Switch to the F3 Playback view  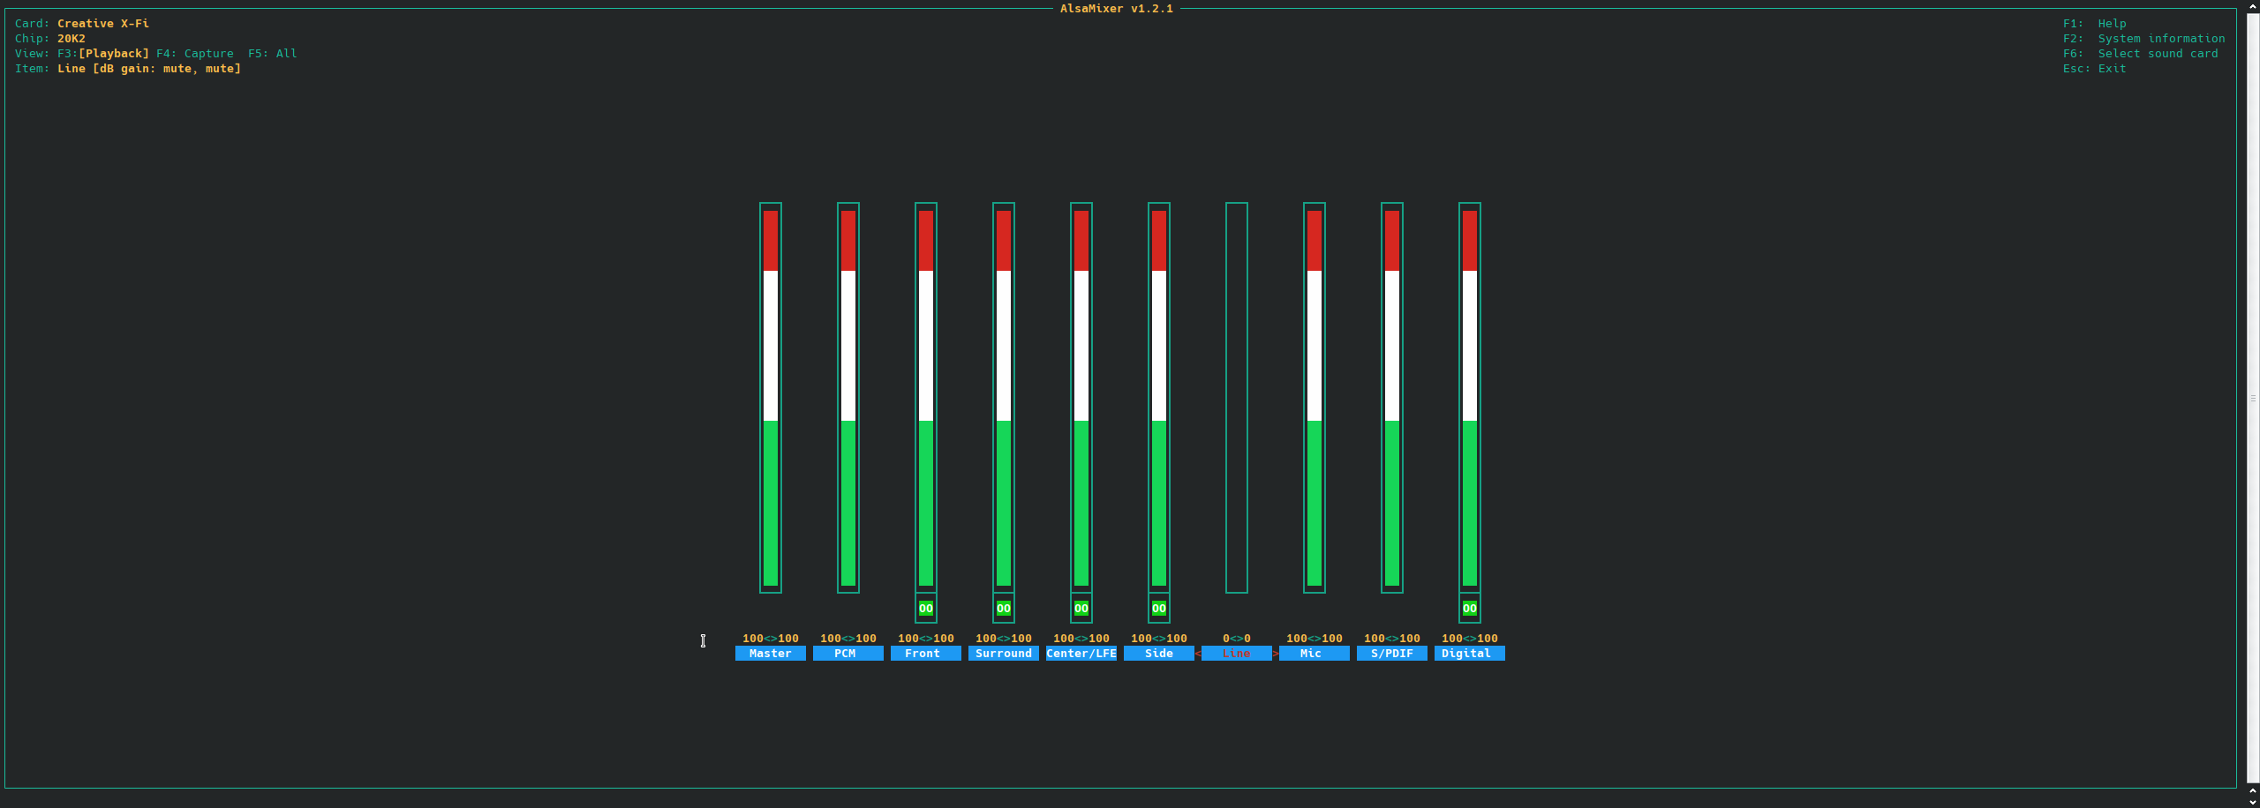(x=103, y=54)
